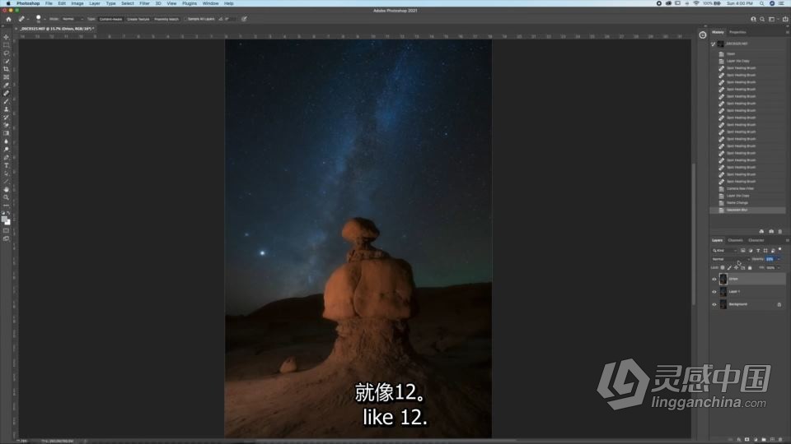Toggle Lock transparent pixels
Image resolution: width=791 pixels, height=444 pixels.
(723, 268)
